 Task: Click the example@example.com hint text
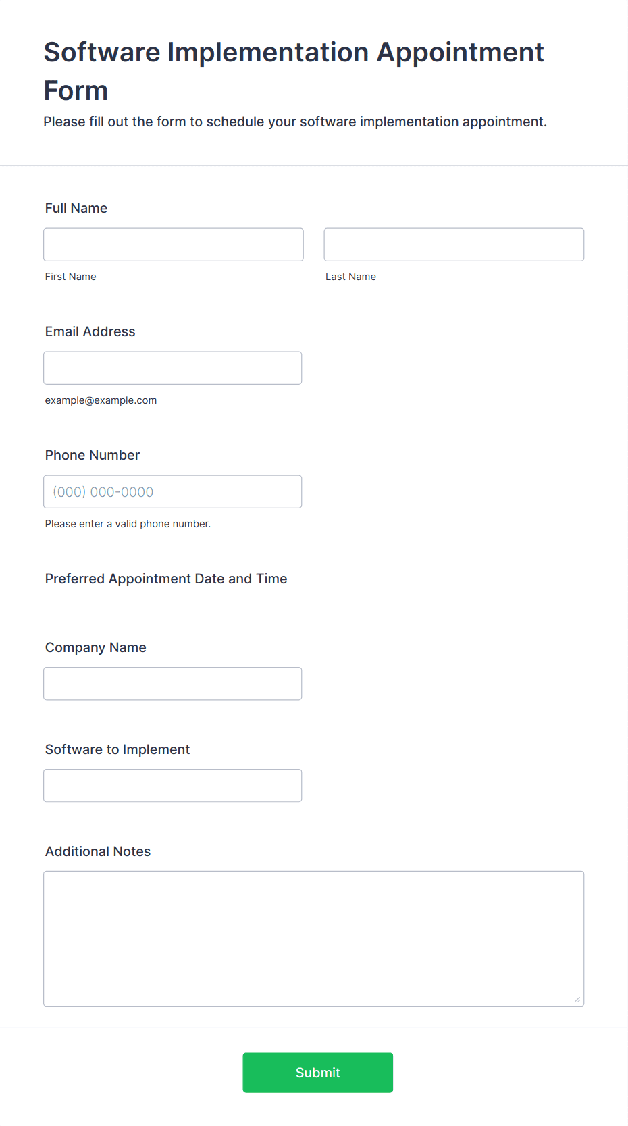[101, 400]
